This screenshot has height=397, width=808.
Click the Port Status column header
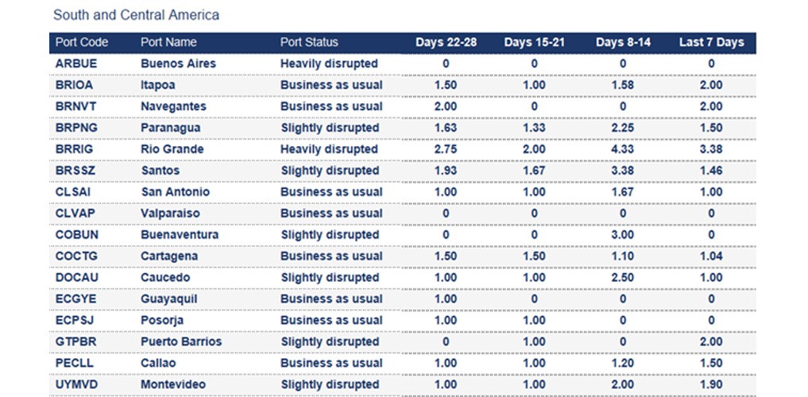(309, 43)
